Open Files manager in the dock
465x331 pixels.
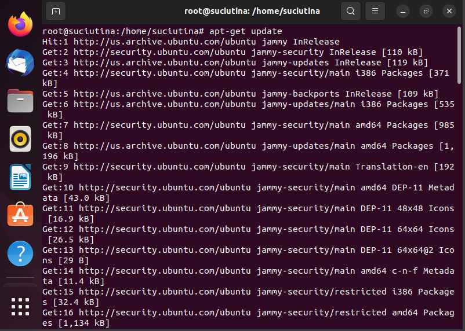(x=20, y=101)
